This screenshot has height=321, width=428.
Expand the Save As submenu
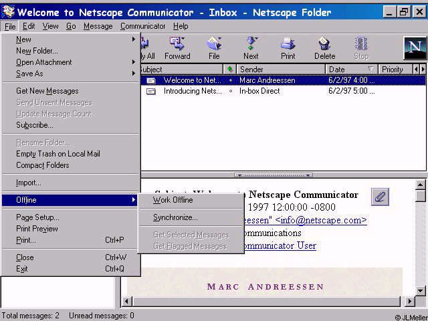[134, 73]
